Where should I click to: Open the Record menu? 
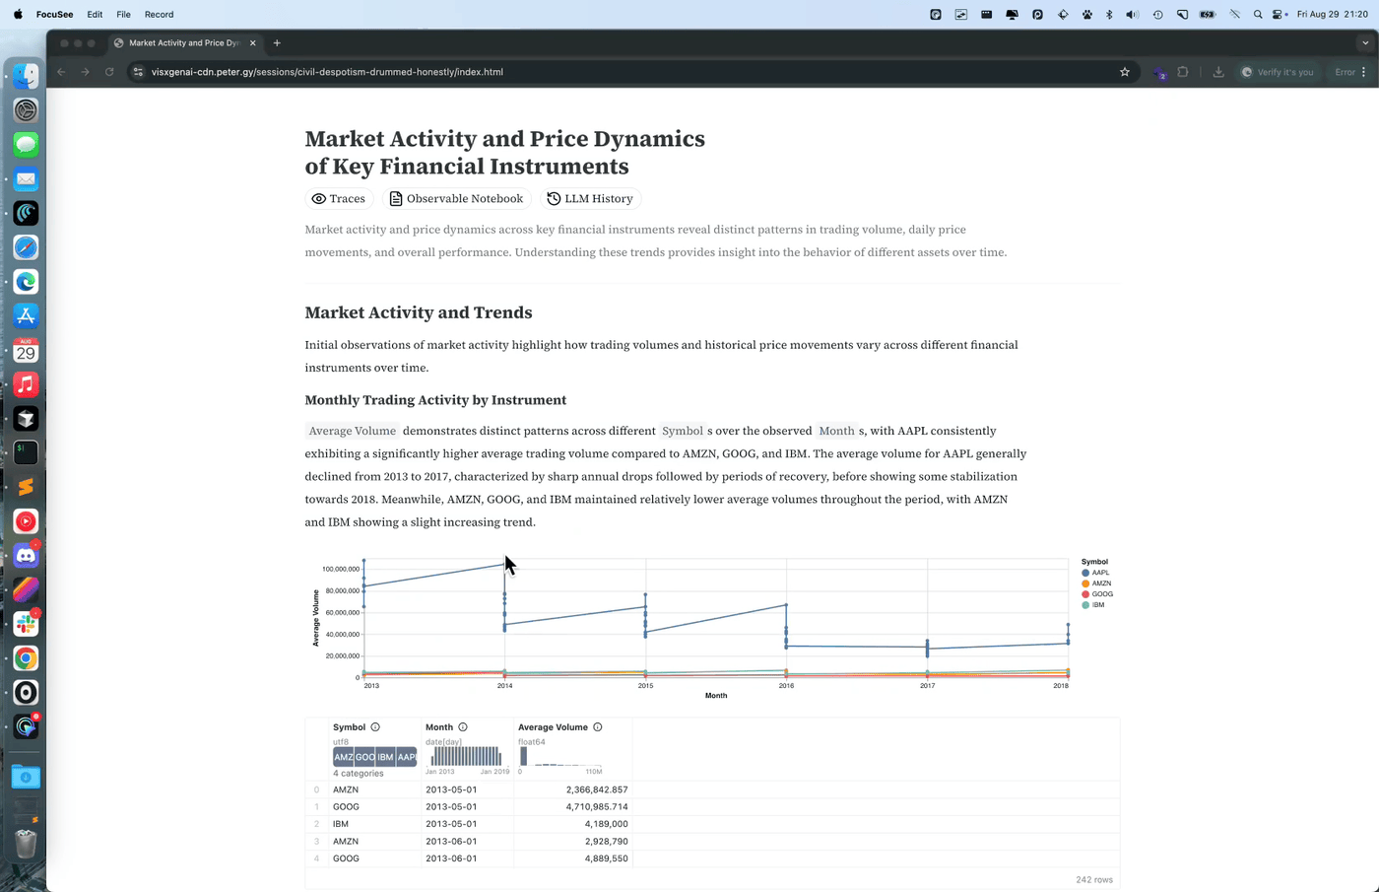click(x=159, y=15)
